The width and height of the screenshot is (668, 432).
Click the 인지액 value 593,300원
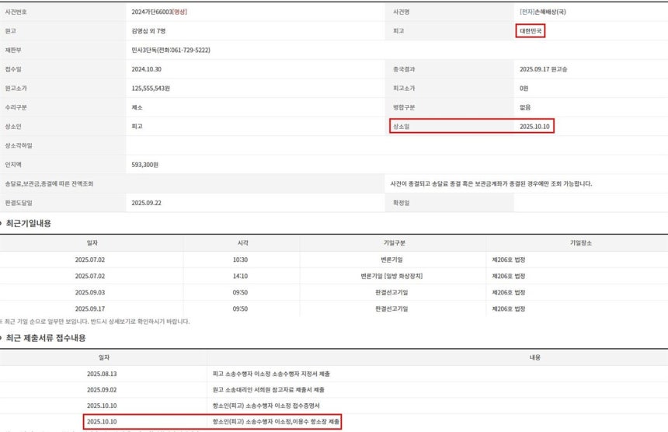(x=145, y=165)
